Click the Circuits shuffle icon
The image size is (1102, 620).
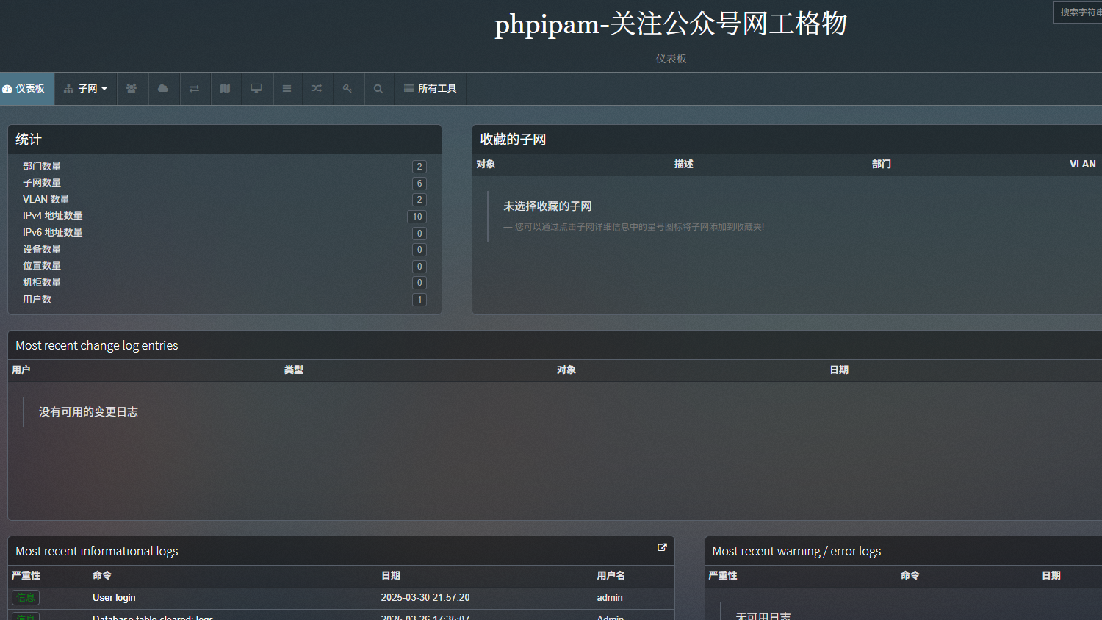[317, 88]
